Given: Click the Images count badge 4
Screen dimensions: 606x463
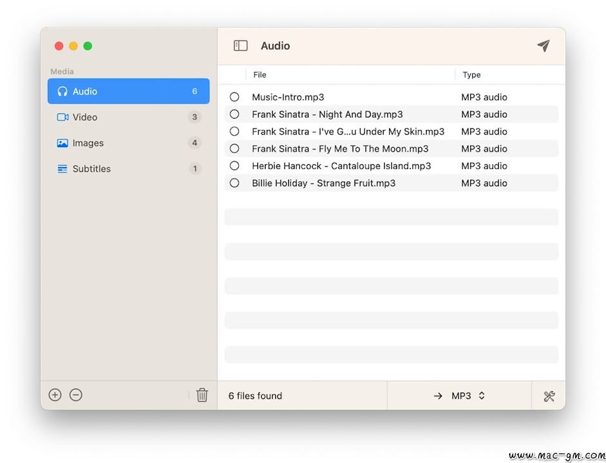Looking at the screenshot, I should pyautogui.click(x=195, y=143).
